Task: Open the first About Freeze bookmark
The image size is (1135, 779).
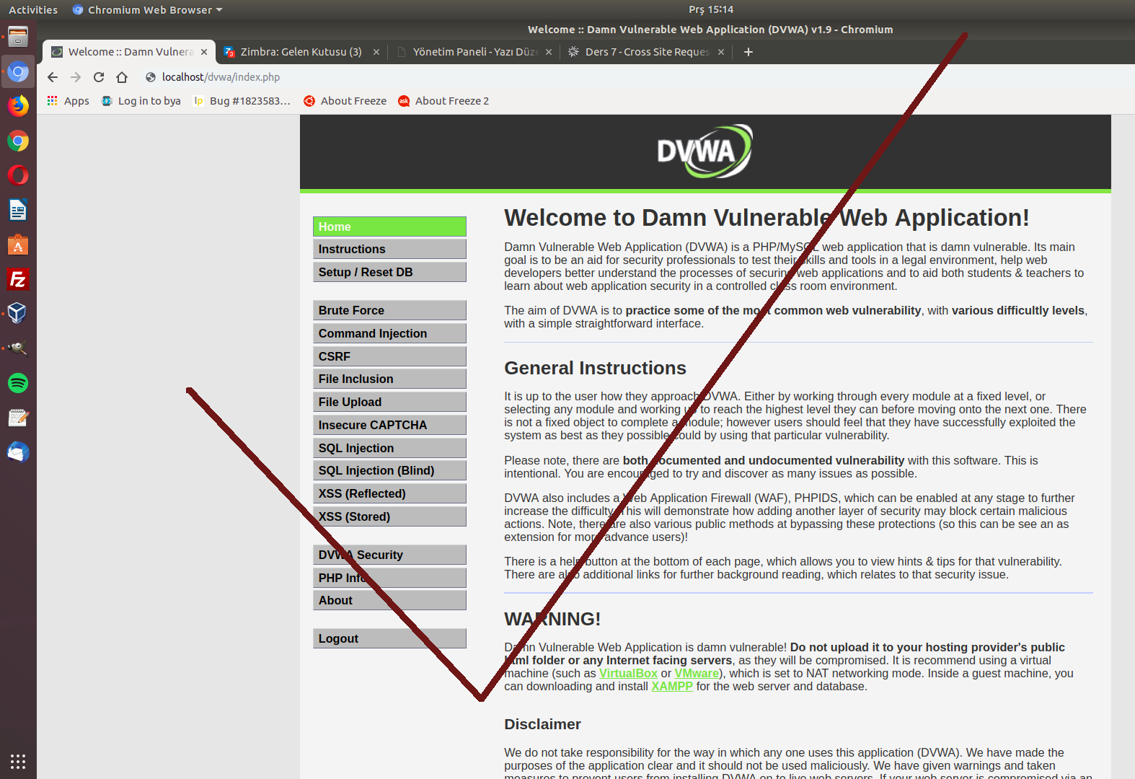Action: coord(345,101)
